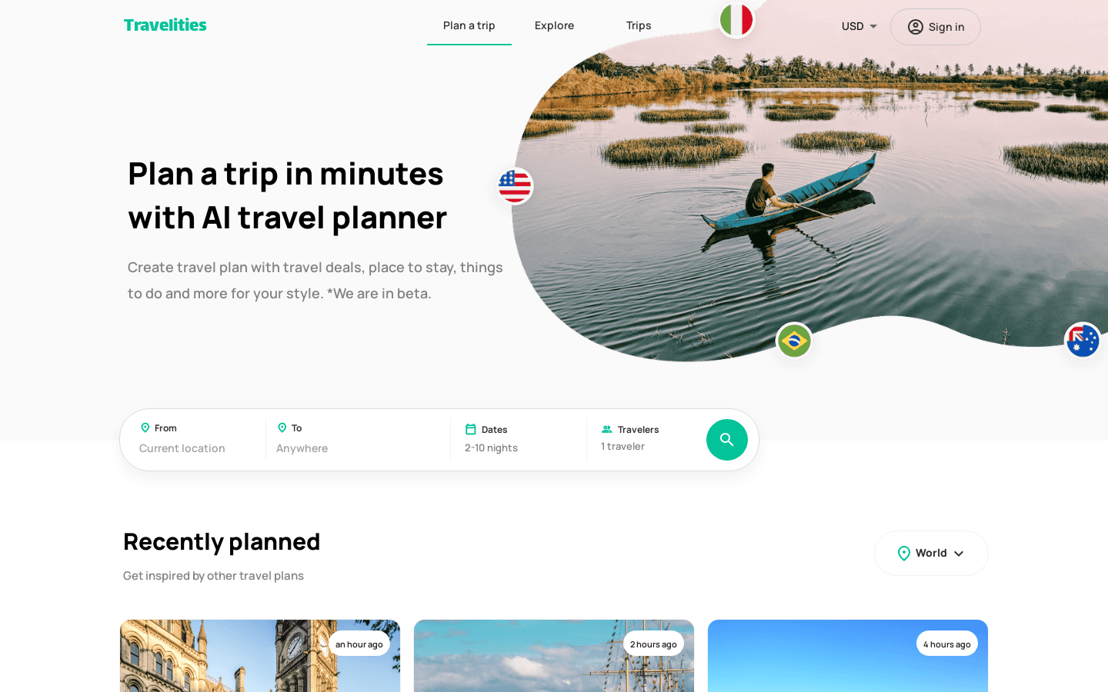Screen dimensions: 1108x692
Task: Open the Travelers selector showing 1 traveler
Action: (645, 439)
